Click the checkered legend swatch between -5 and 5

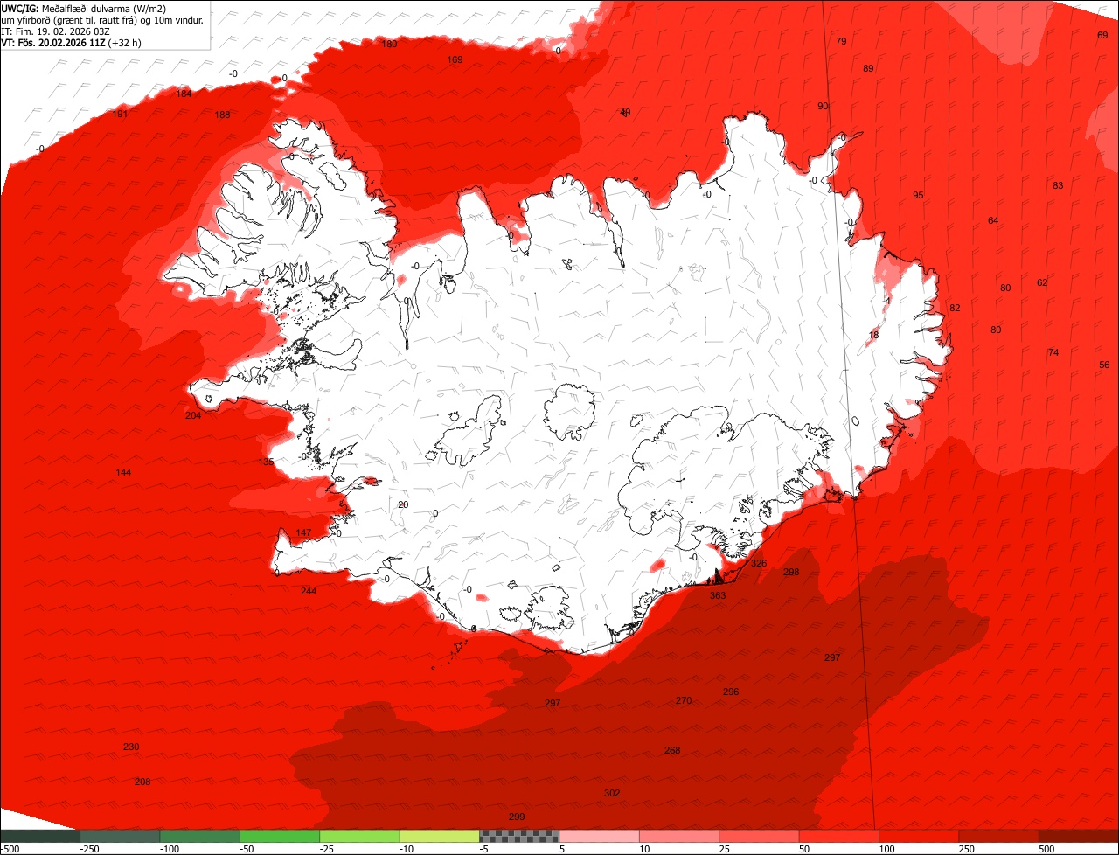519,836
